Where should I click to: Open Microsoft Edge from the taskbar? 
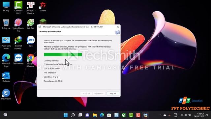(102, 115)
